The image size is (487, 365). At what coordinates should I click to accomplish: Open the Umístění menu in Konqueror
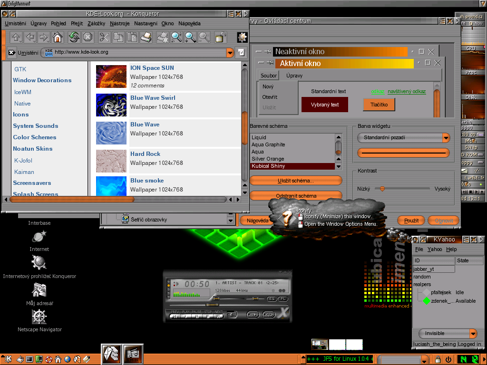(x=16, y=23)
